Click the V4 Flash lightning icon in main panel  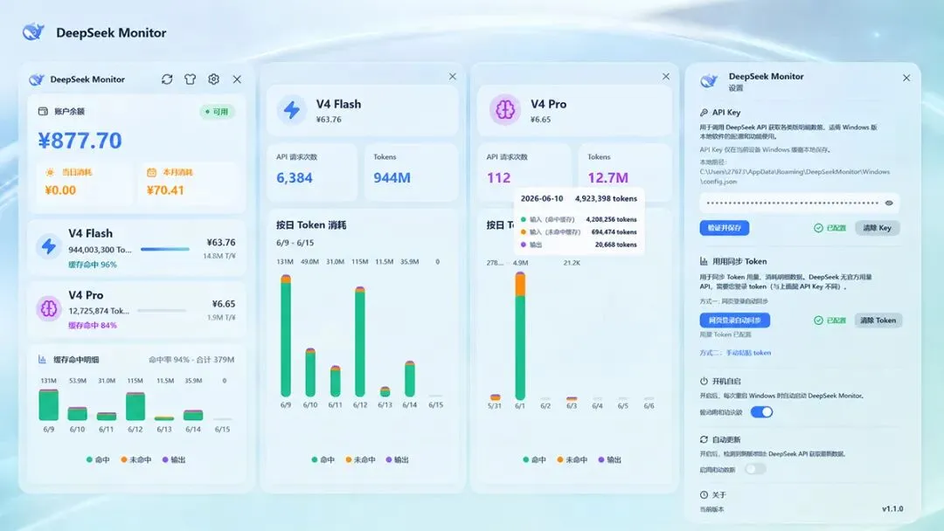tap(49, 246)
